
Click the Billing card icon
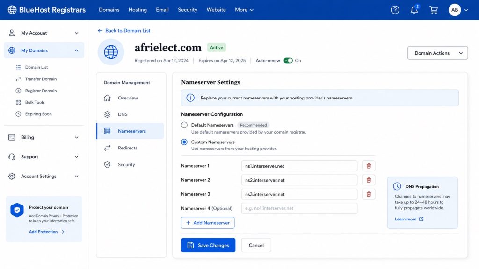pos(12,137)
